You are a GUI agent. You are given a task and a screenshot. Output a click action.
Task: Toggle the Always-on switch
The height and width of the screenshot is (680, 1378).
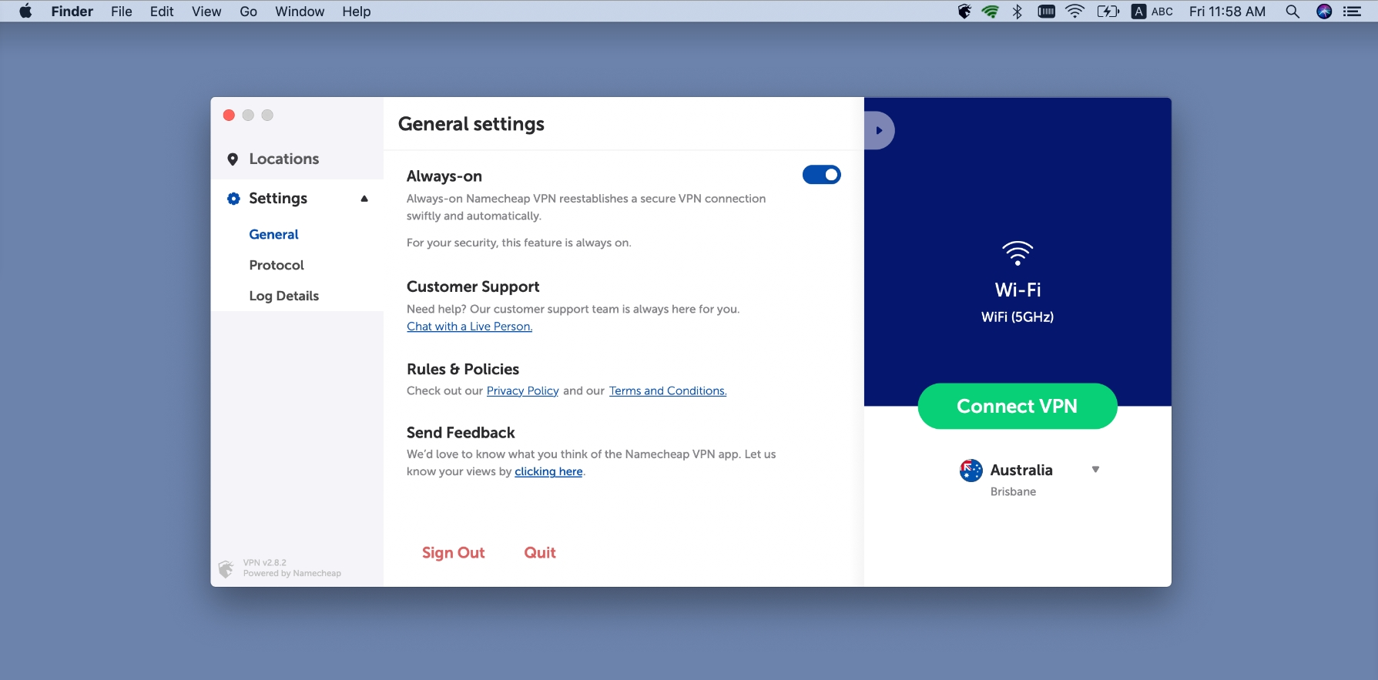[821, 175]
